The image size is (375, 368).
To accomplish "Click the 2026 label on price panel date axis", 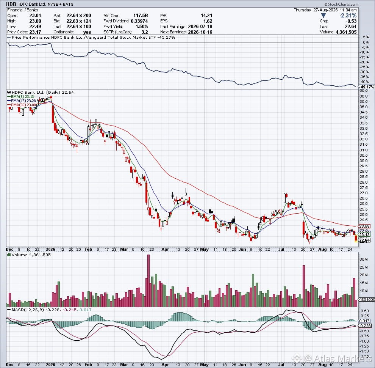I will coord(51,249).
